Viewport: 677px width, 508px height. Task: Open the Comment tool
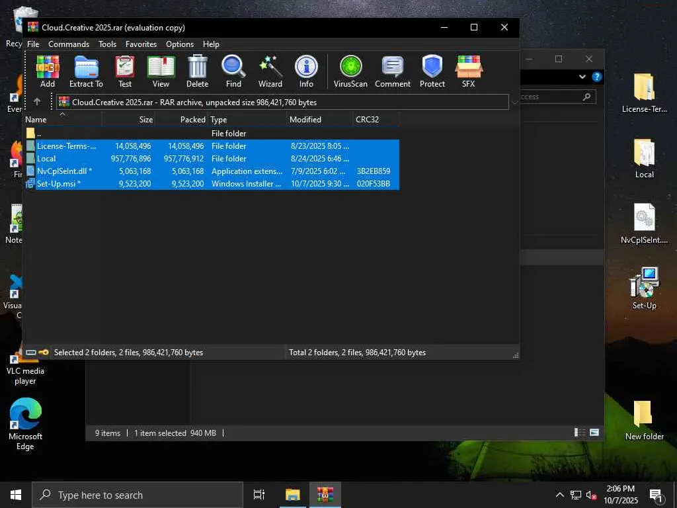(x=393, y=71)
